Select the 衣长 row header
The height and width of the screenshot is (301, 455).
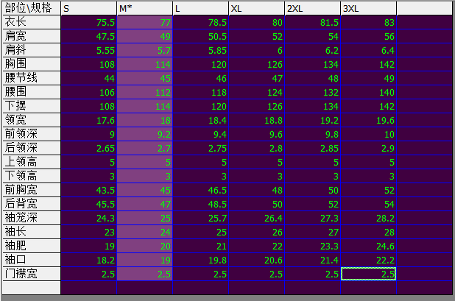[32, 22]
